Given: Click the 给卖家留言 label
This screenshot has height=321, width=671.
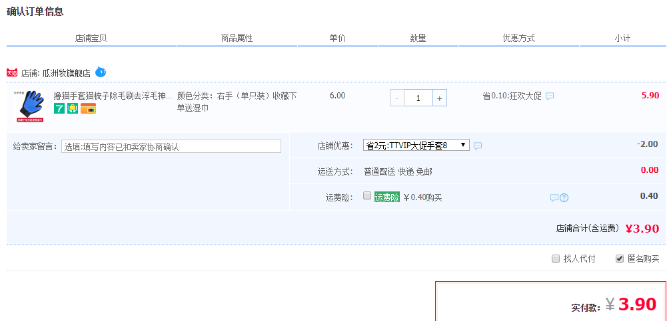Looking at the screenshot, I should (x=35, y=146).
